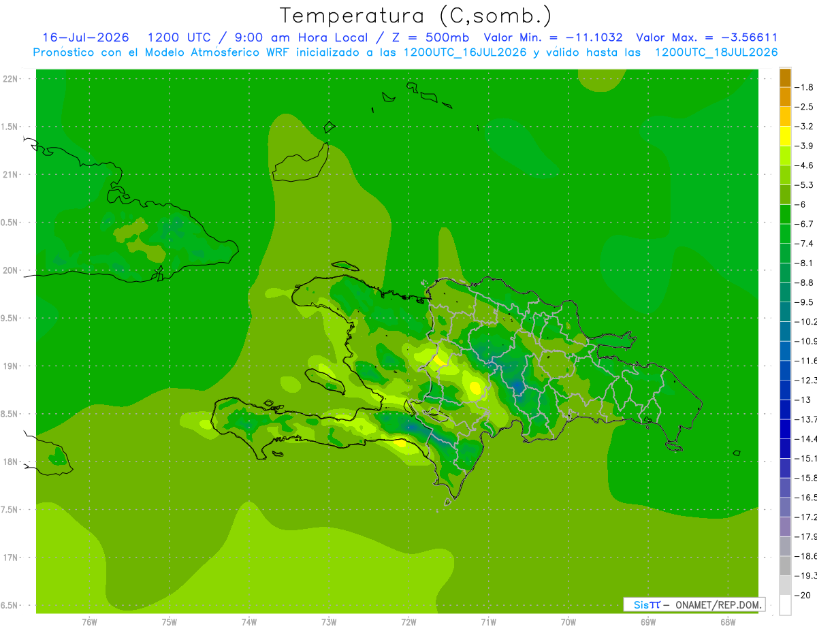
Task: Select the date text "16-Jul-2026"
Action: point(86,37)
